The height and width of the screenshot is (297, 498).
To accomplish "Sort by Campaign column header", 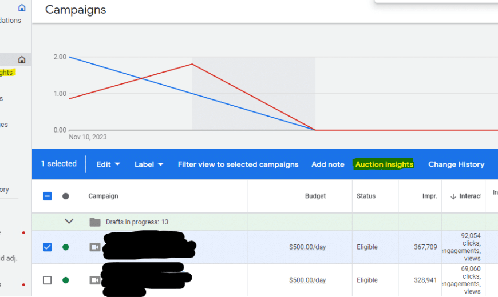I will coord(103,196).
